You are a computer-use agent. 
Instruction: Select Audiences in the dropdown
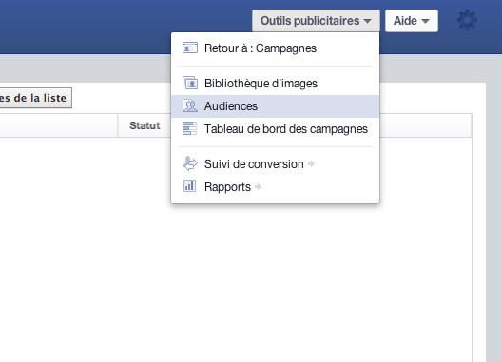pyautogui.click(x=276, y=106)
